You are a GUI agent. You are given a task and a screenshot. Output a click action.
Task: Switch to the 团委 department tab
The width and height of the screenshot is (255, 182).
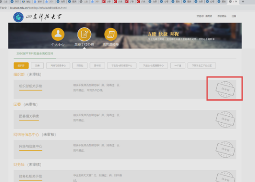pos(37,65)
